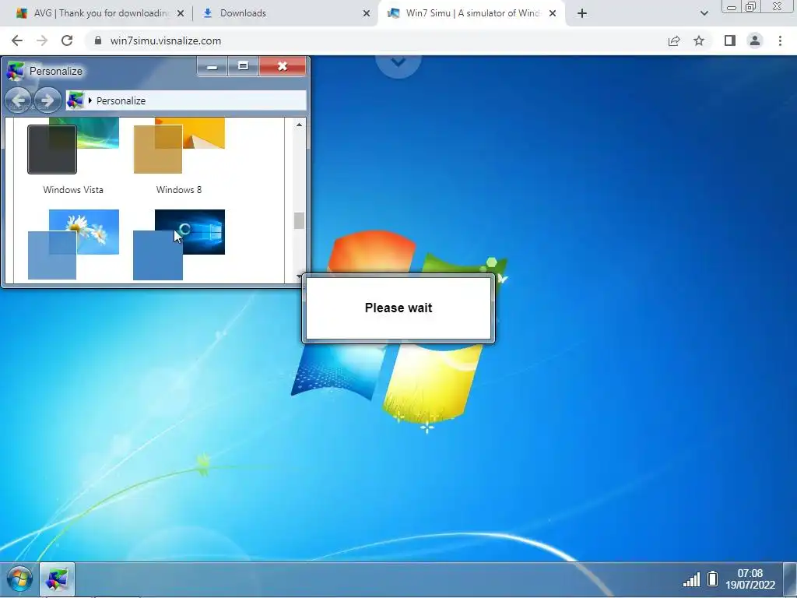797x598 pixels.
Task: Open the Windows 7 Start orb
Action: click(19, 579)
